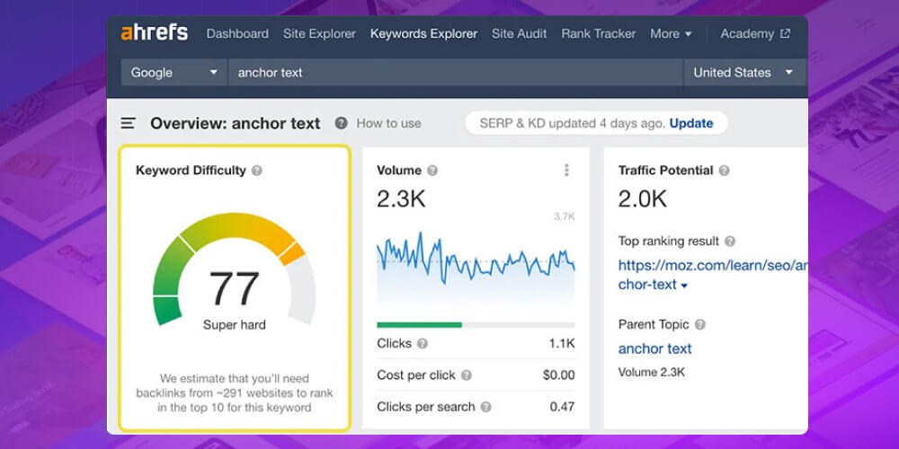Expand the More menu in navigation

pos(671,34)
